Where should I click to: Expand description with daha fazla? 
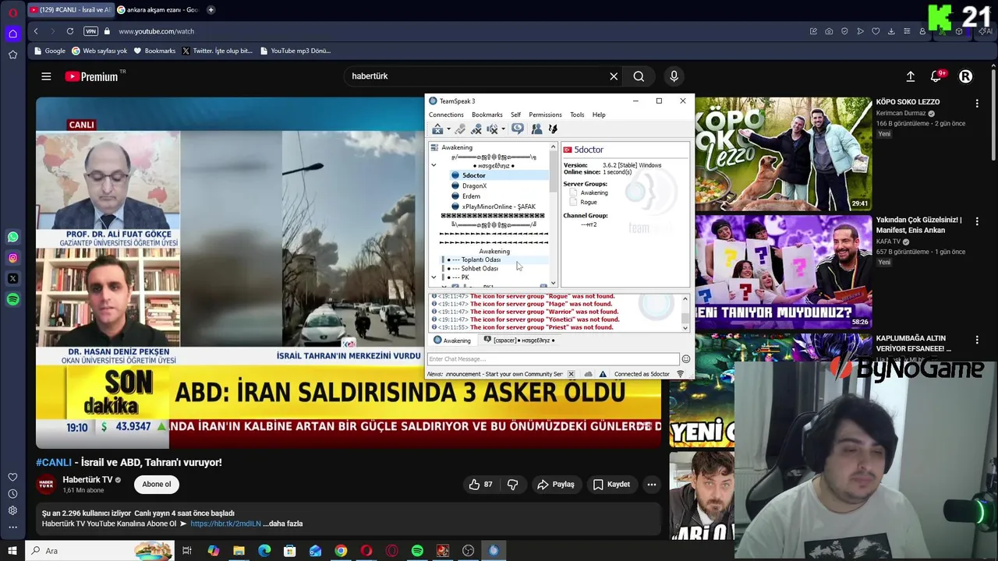pyautogui.click(x=282, y=524)
